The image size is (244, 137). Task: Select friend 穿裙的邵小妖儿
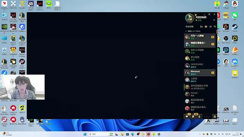pos(200,108)
